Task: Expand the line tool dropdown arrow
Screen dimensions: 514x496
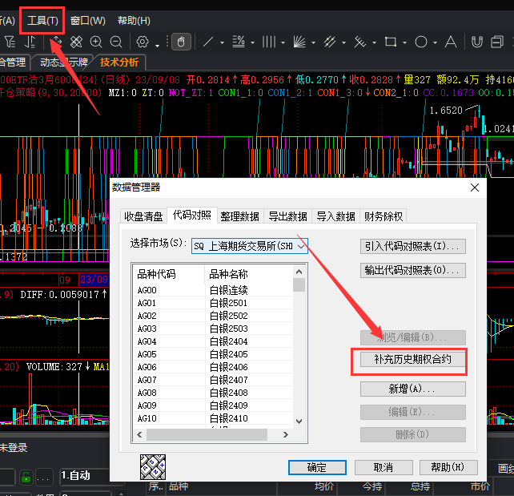Action: (223, 42)
